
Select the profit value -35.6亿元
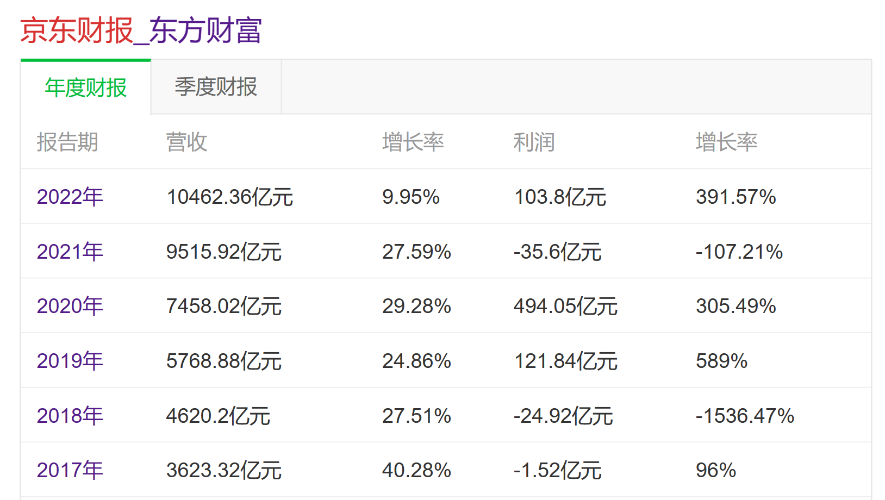pyautogui.click(x=558, y=252)
